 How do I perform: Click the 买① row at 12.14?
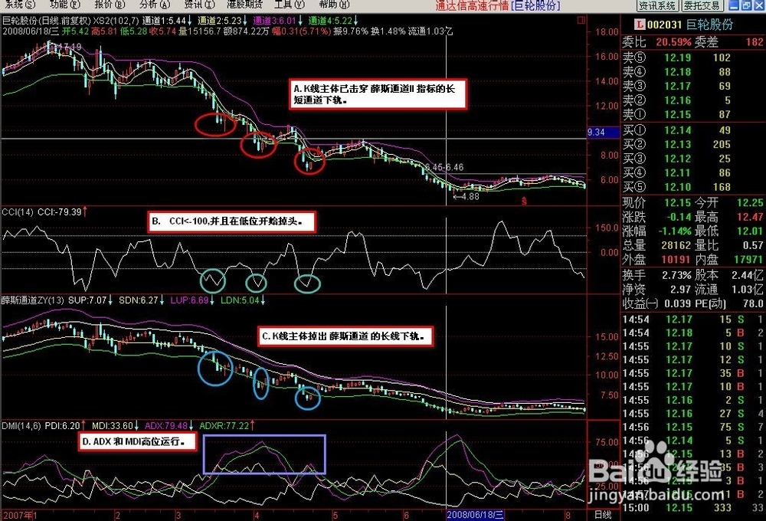click(693, 130)
